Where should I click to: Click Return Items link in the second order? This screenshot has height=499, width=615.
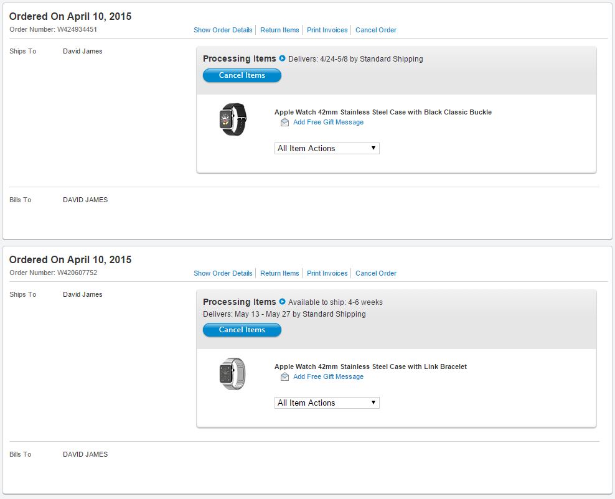[x=279, y=273]
